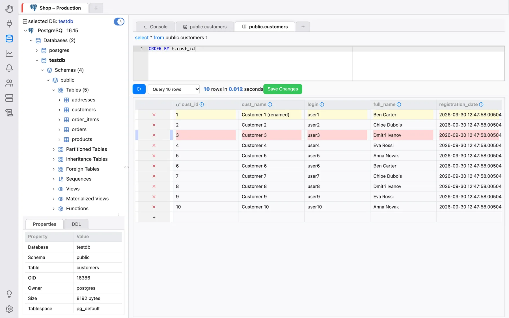The width and height of the screenshot is (509, 318).
Task: Open the scroll logs icon in sidebar
Action: pos(9,113)
